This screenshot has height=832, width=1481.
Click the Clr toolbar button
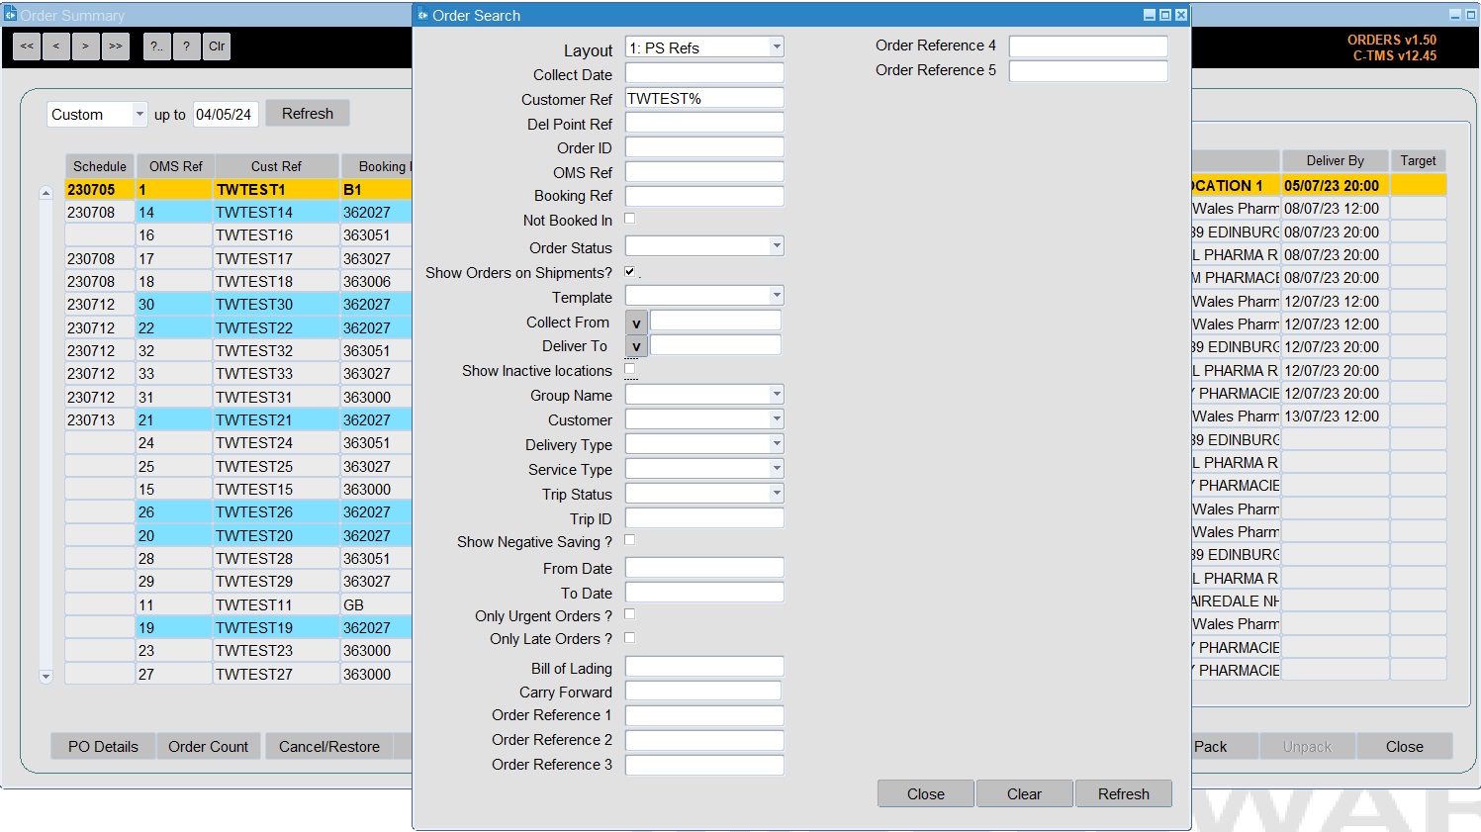[x=217, y=46]
